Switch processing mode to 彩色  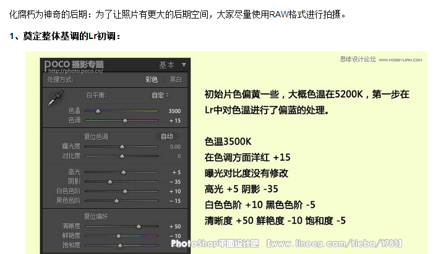pyautogui.click(x=152, y=80)
